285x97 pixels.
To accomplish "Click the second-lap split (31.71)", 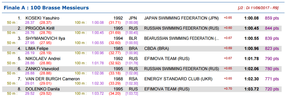I will click(115, 23).
